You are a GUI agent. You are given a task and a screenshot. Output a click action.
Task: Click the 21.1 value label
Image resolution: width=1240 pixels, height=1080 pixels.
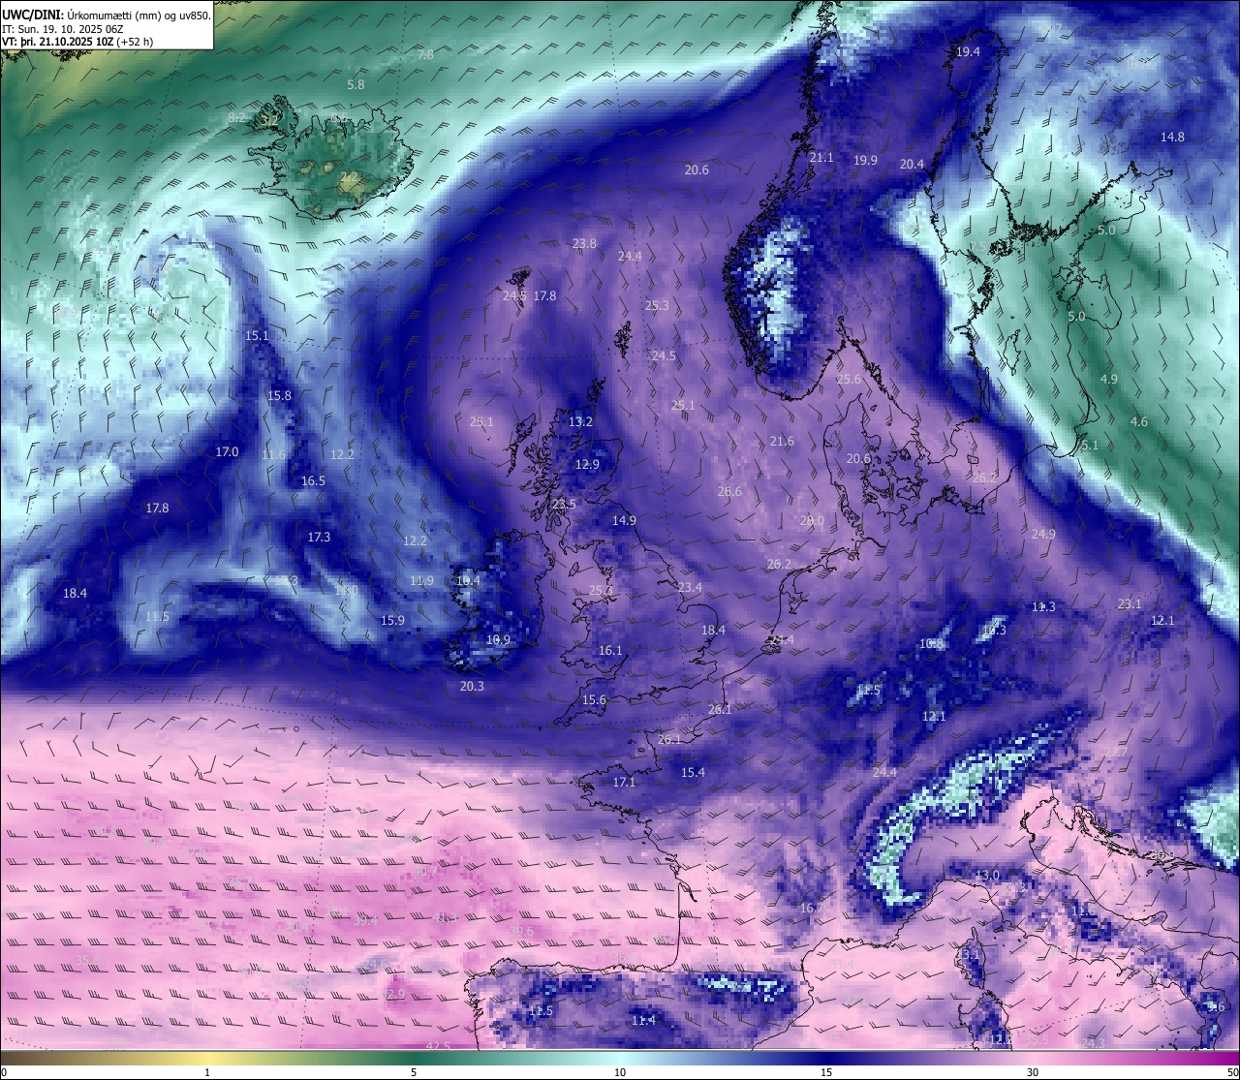(x=821, y=157)
